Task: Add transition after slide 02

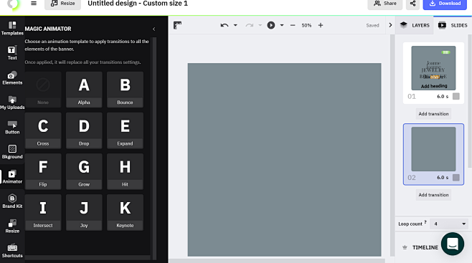Action: pos(433,195)
